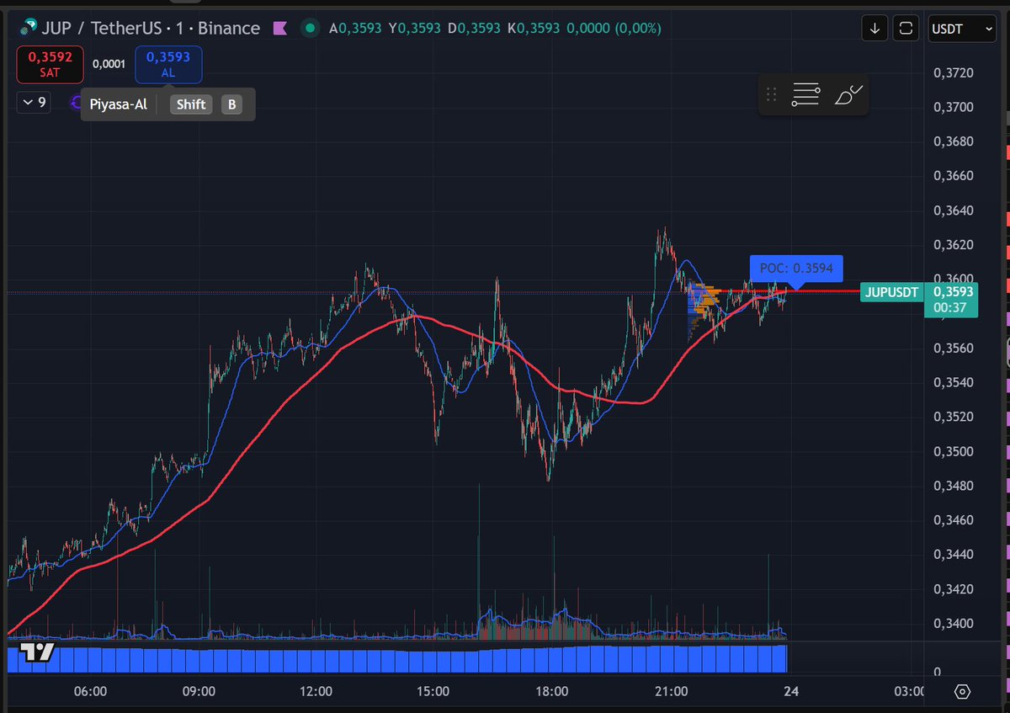Click the JUPUSDT price line label
The image size is (1010, 713).
[891, 292]
